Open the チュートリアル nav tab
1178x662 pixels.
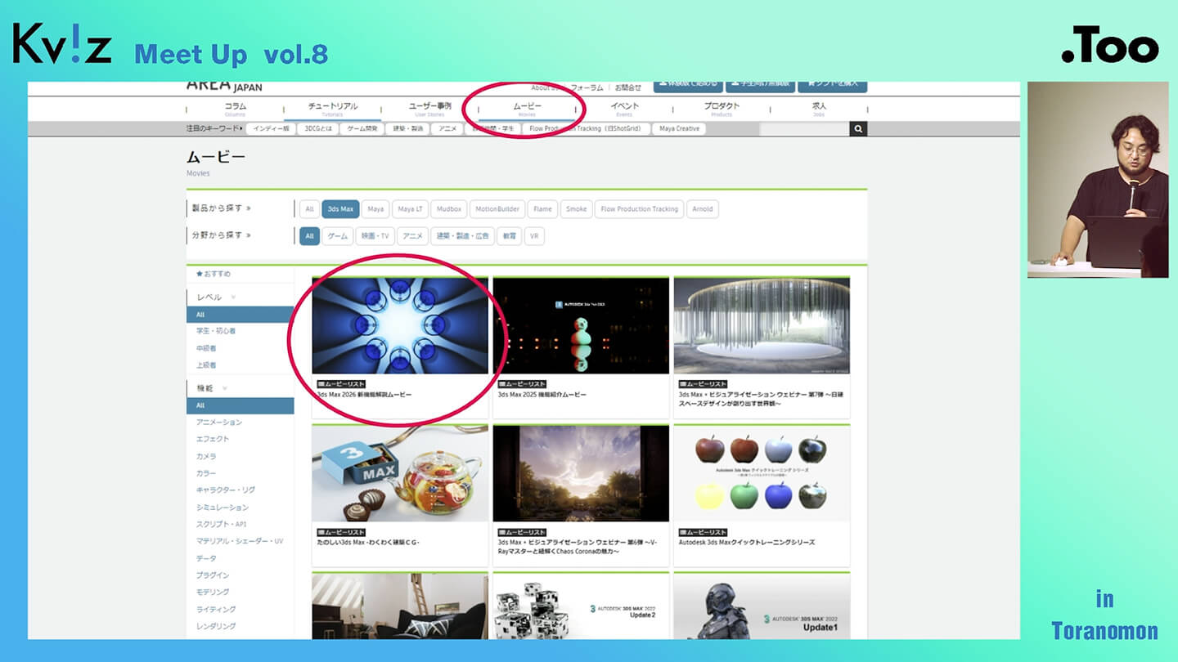coord(332,109)
